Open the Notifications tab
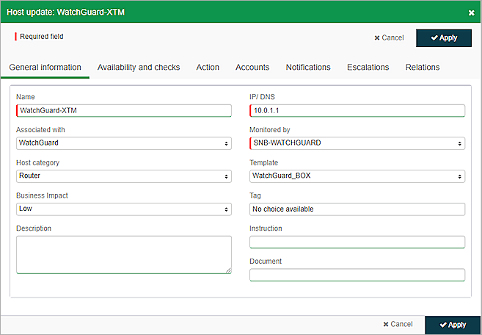The width and height of the screenshot is (482, 335). 308,67
